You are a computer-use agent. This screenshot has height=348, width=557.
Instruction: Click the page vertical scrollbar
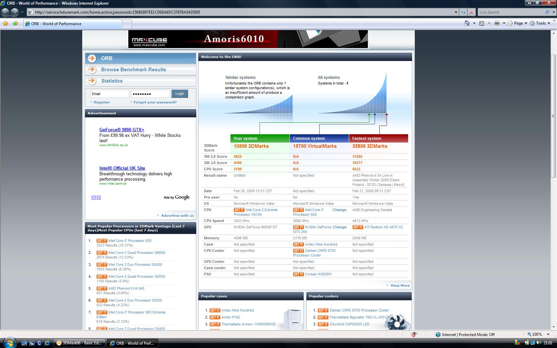(x=553, y=116)
